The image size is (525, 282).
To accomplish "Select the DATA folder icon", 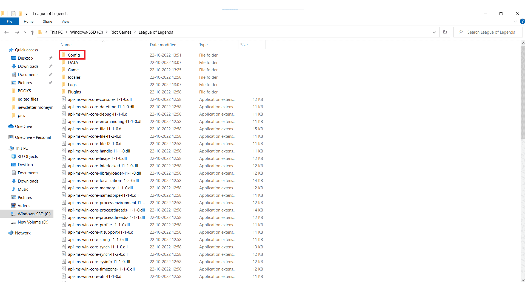I will (x=64, y=62).
